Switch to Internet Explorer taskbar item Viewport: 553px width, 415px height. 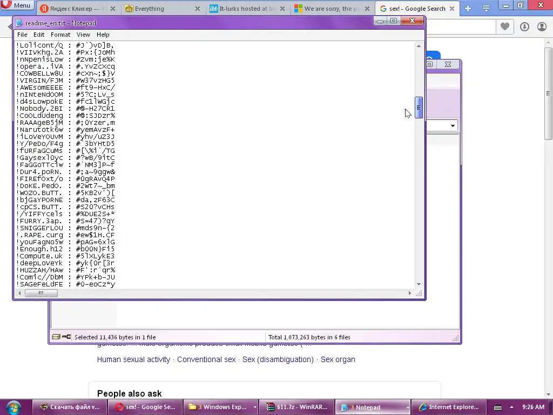point(449,407)
